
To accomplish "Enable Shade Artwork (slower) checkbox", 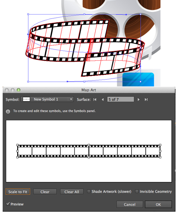I will point(88,191).
